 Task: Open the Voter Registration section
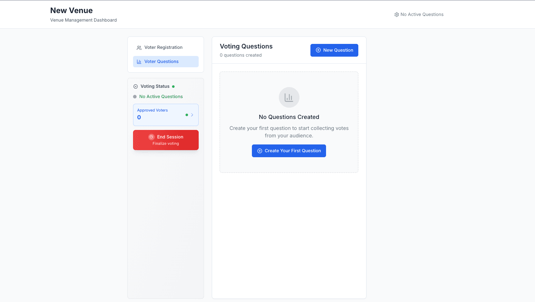163,47
